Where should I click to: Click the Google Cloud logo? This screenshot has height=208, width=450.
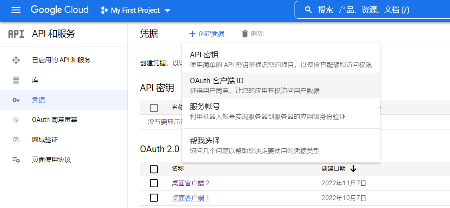coord(60,10)
